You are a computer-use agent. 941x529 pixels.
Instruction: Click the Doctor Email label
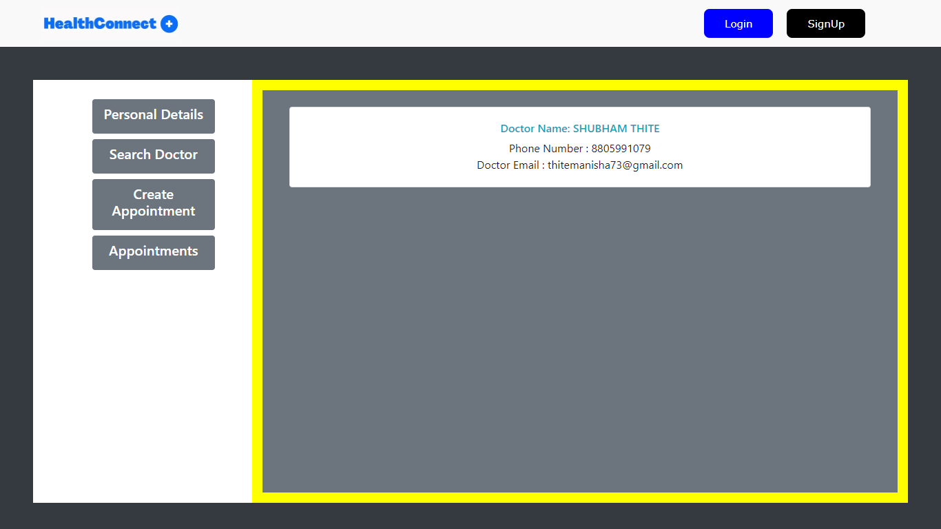coord(507,165)
